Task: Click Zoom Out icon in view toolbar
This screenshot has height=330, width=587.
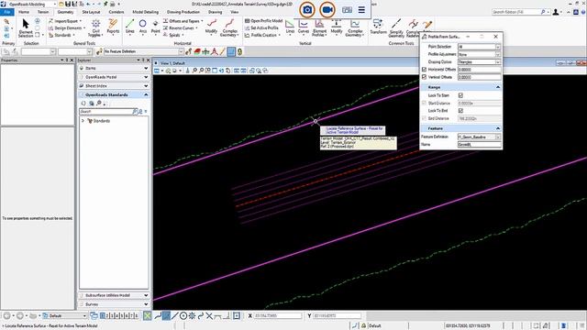Action: click(202, 71)
